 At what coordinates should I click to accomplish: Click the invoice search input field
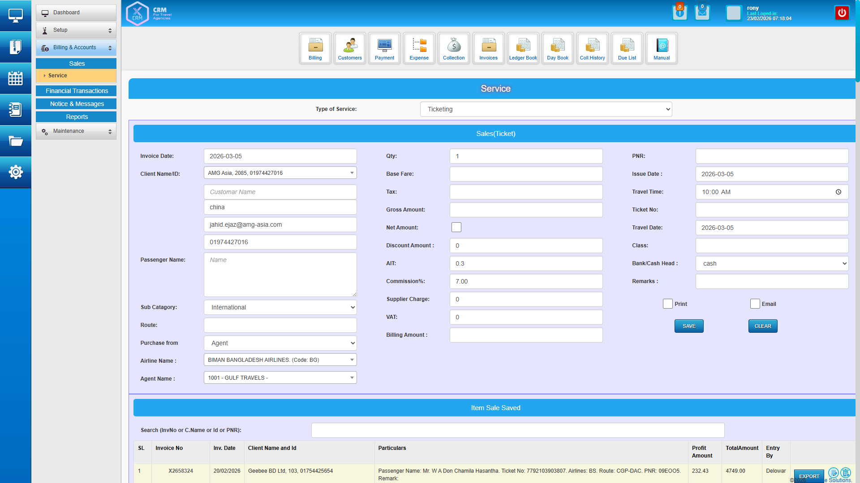(517, 430)
